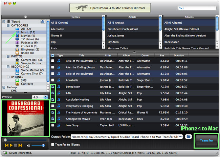
Task: Uncheck the Alfie song checkbox
Action: click(52, 93)
